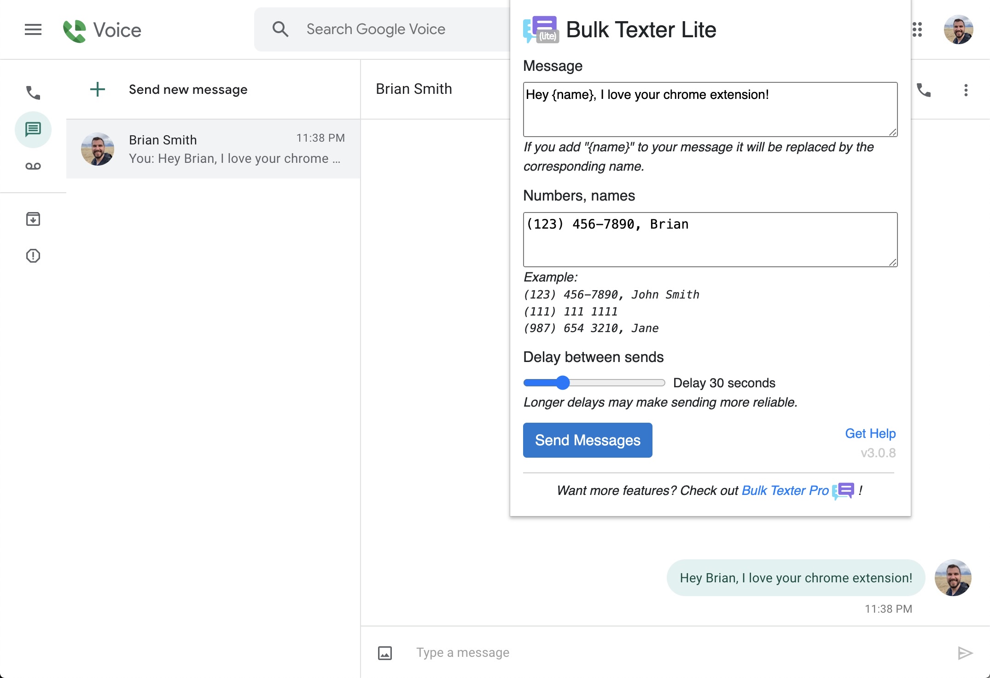Call Brian Smith with phone icon
Image resolution: width=990 pixels, height=678 pixels.
point(924,90)
